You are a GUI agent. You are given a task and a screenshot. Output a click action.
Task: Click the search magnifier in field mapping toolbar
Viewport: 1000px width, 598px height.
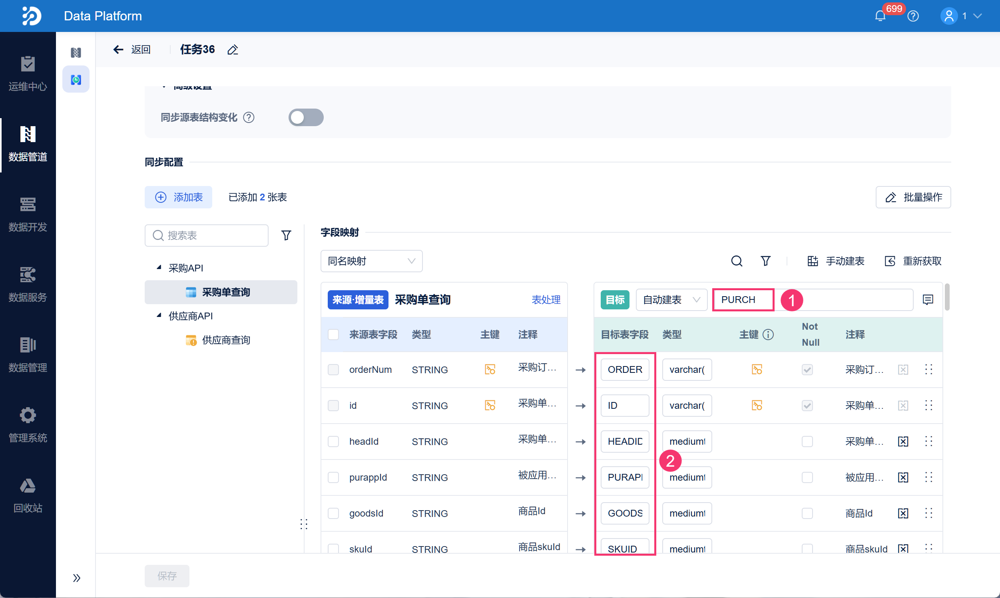point(736,261)
